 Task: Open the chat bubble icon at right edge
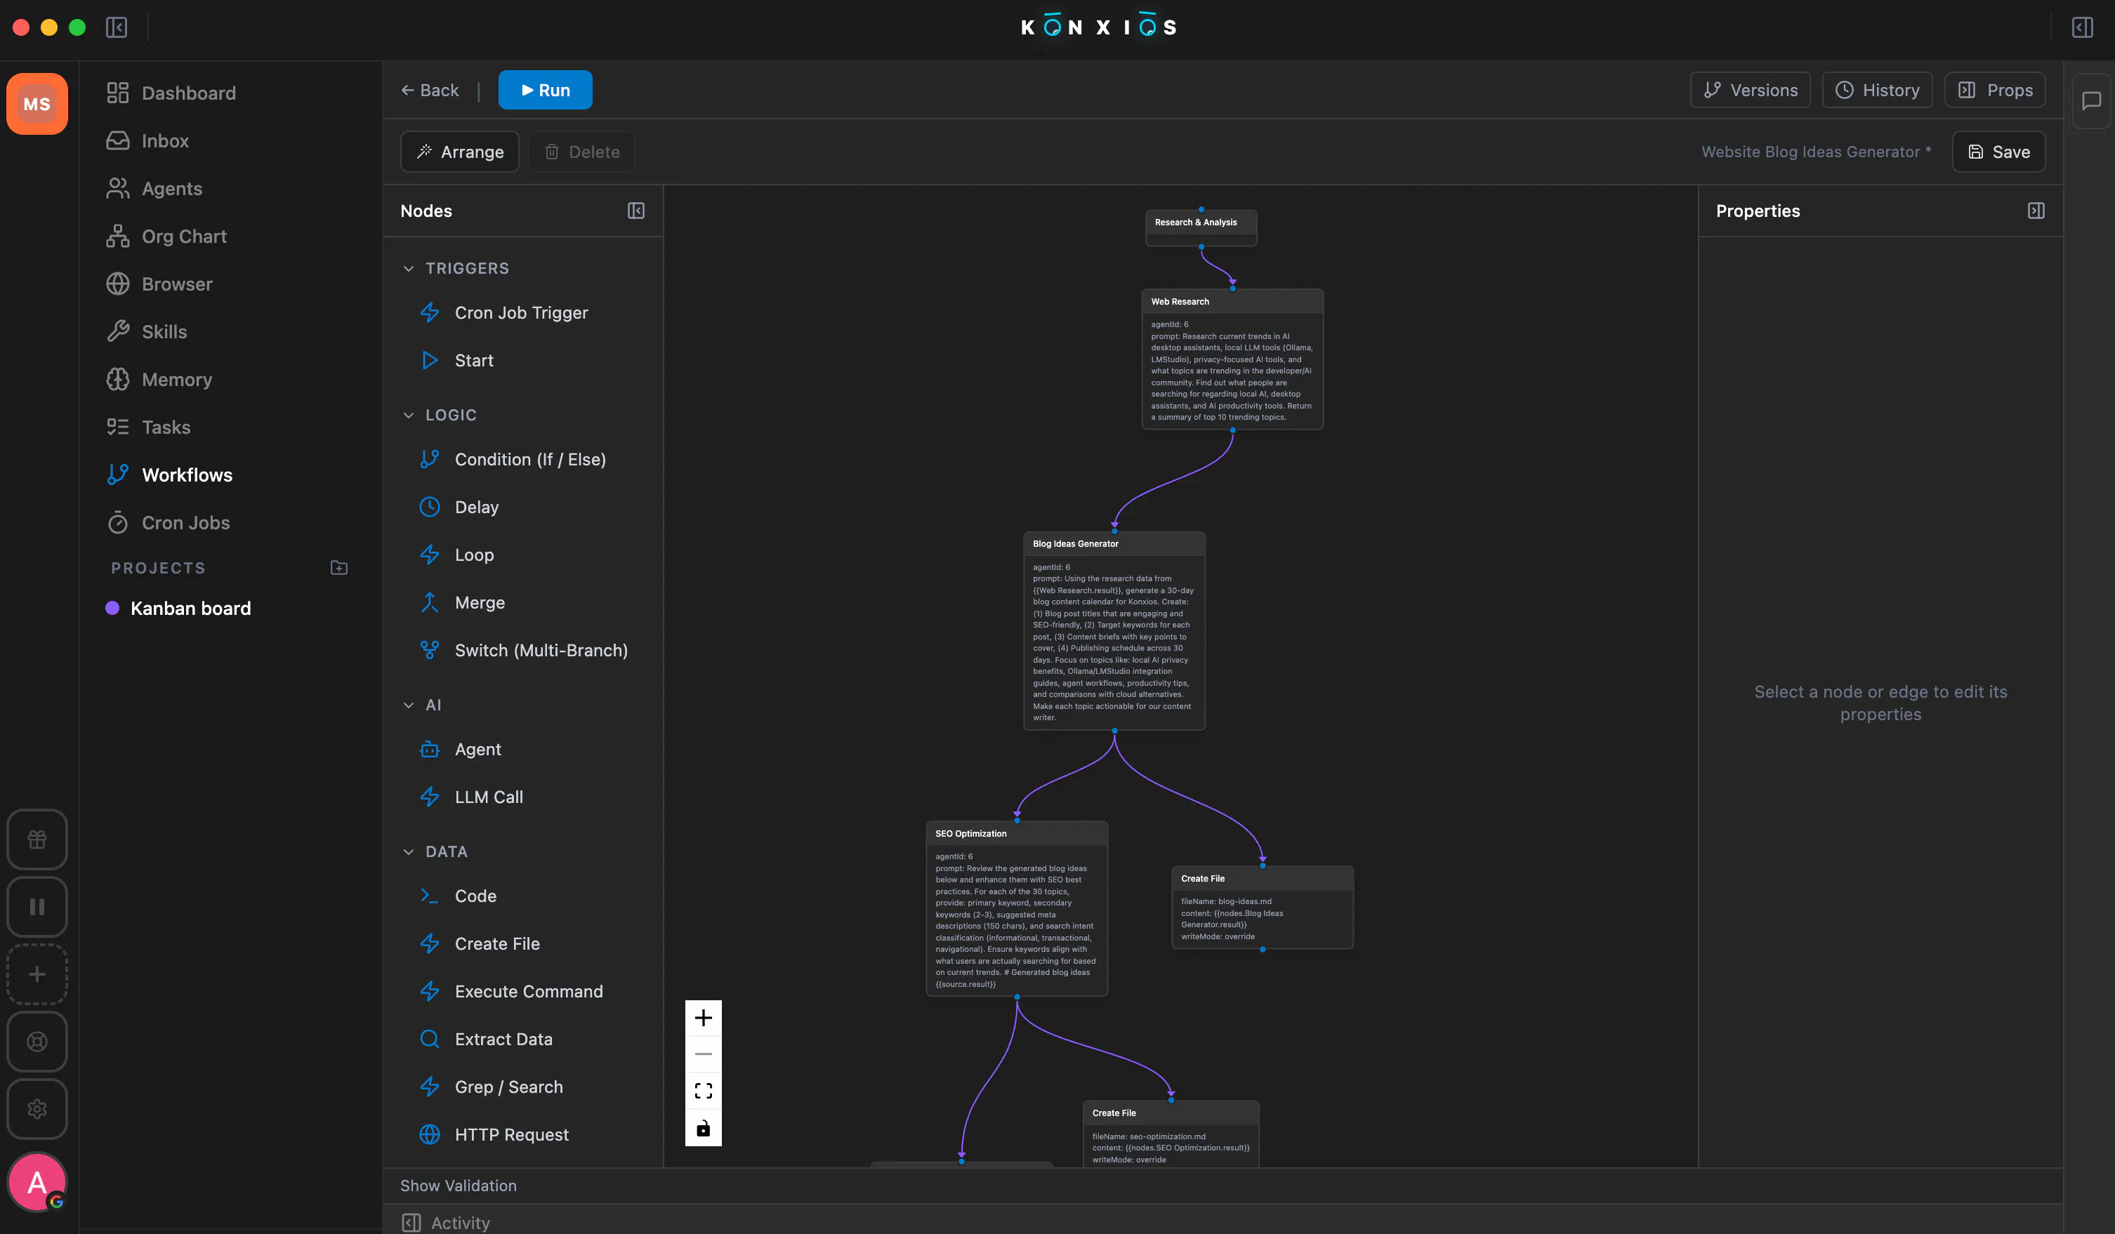click(2092, 100)
